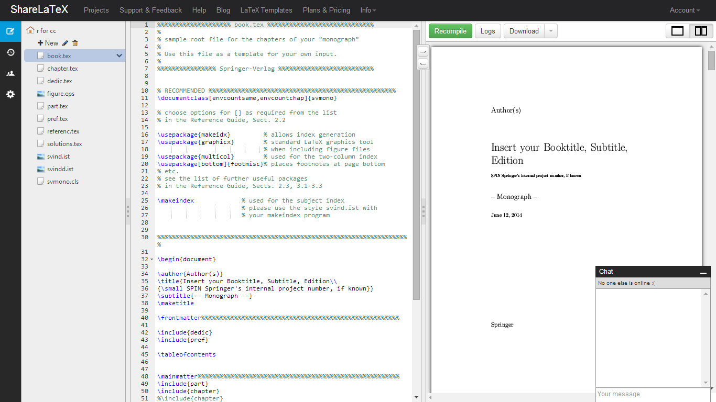The image size is (716, 402).
Task: Open the editor view from the left sidebar
Action: pos(10,31)
